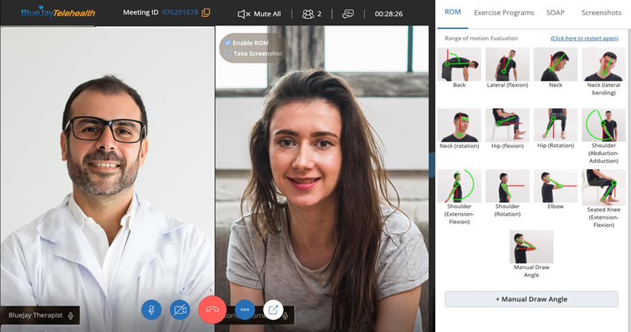Viewport: 631px width, 332px height.
Task: Click the therapist video feed
Action: tap(108, 179)
